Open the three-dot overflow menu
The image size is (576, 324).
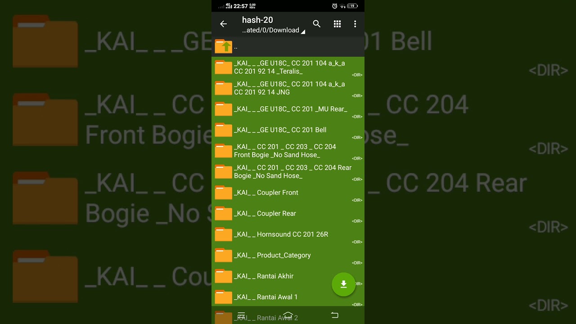click(x=355, y=24)
